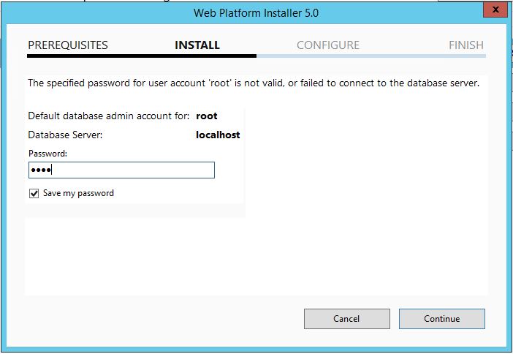Image resolution: width=513 pixels, height=354 pixels.
Task: Click the 'Password:' field label
Action: tap(47, 154)
